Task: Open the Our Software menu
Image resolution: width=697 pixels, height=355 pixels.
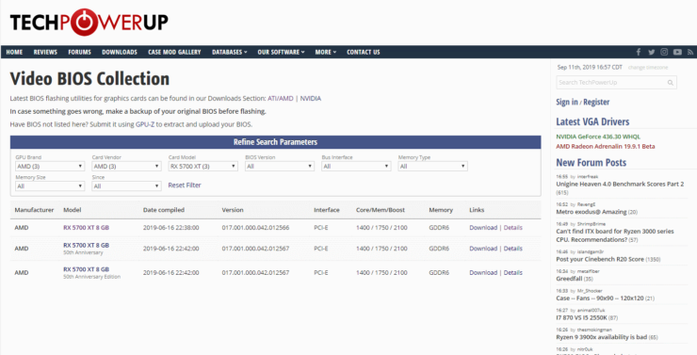Action: [x=281, y=52]
